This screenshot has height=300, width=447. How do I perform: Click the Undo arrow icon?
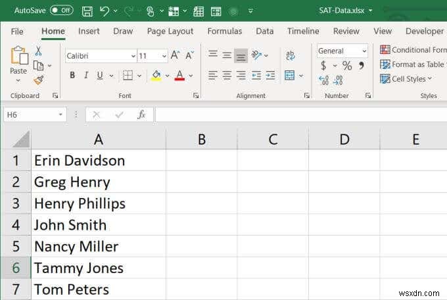coord(105,11)
